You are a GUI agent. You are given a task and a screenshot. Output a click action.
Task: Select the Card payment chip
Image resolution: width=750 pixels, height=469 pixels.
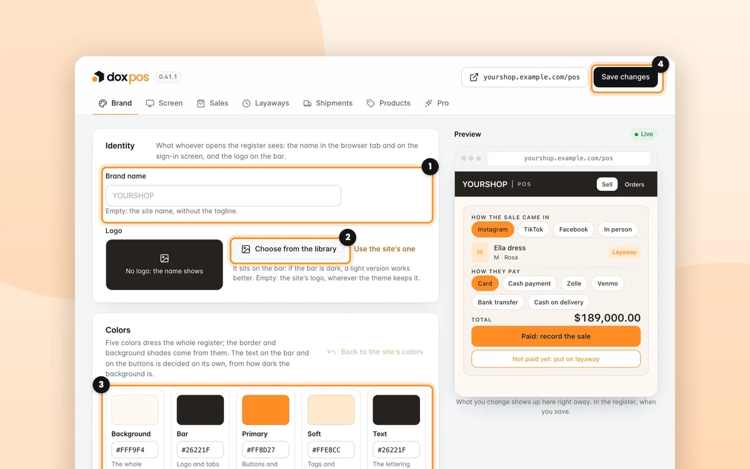[x=485, y=283]
